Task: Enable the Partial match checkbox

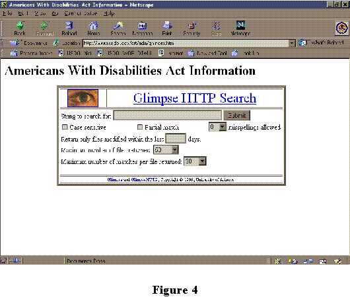Action: coord(140,127)
